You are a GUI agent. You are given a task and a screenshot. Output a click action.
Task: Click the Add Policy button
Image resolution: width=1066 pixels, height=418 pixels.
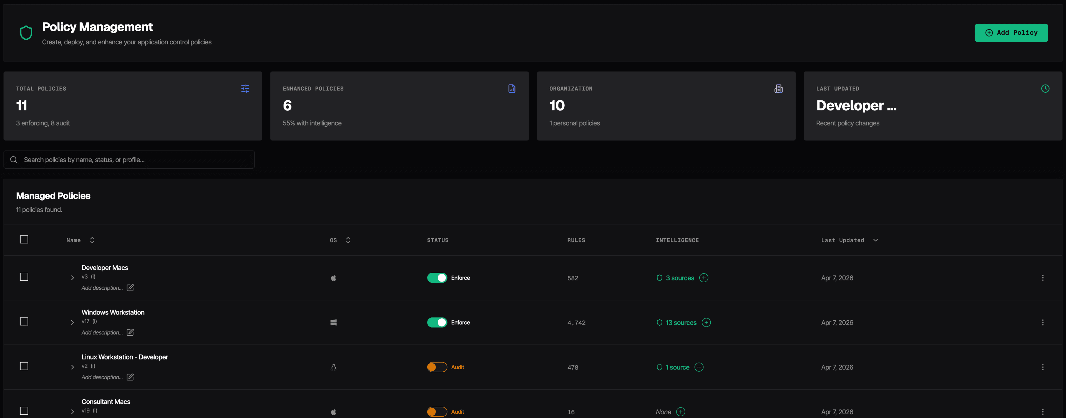tap(1011, 33)
